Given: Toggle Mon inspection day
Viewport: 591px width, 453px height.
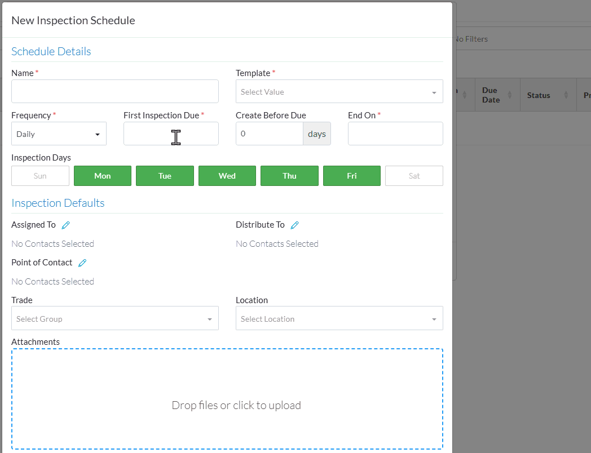Looking at the screenshot, I should click(x=103, y=176).
